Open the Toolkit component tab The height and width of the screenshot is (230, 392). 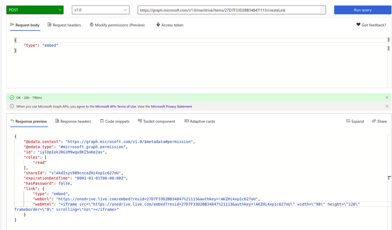click(x=156, y=121)
